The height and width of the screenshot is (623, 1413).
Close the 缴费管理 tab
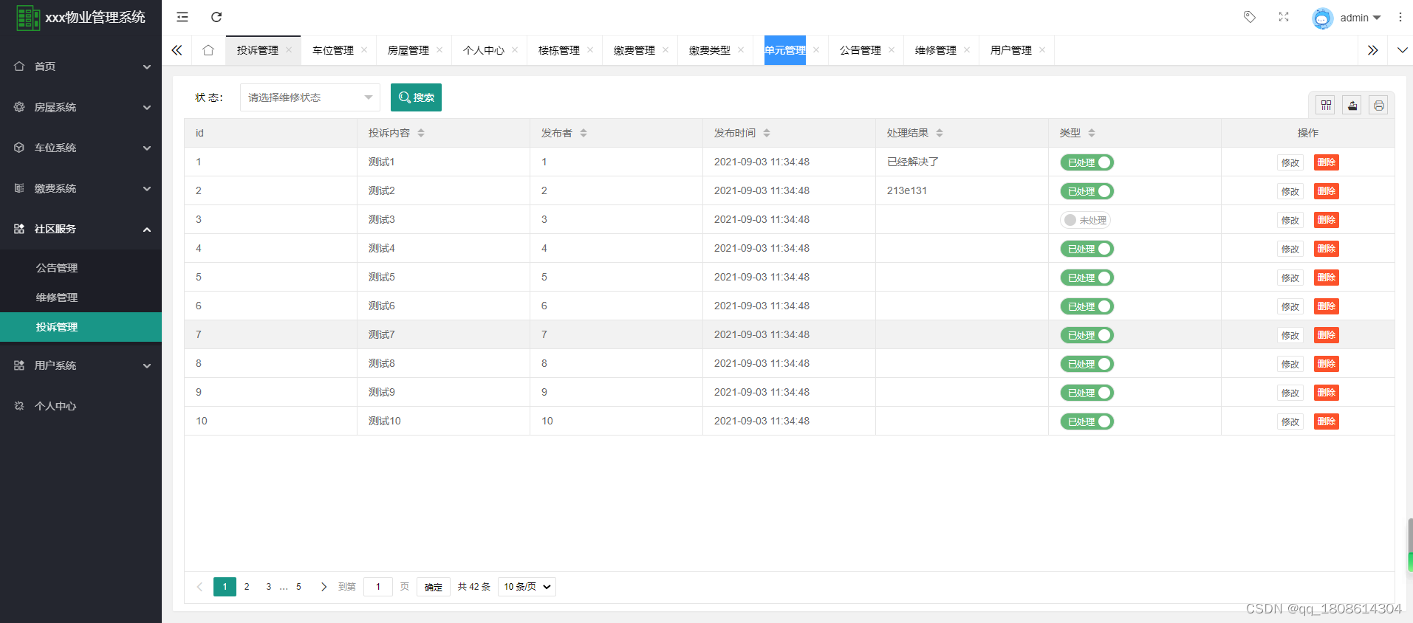click(666, 50)
